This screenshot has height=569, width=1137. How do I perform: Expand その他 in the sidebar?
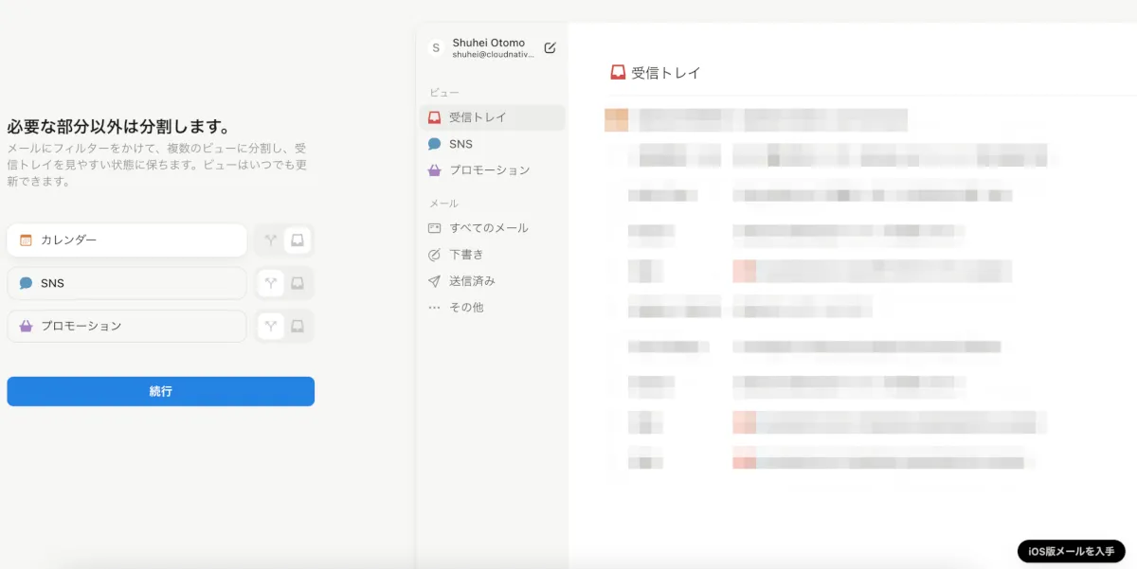pos(465,308)
